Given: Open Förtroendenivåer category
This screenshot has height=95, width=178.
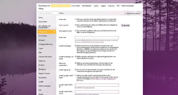Looking at the screenshot, I should coord(47,57).
